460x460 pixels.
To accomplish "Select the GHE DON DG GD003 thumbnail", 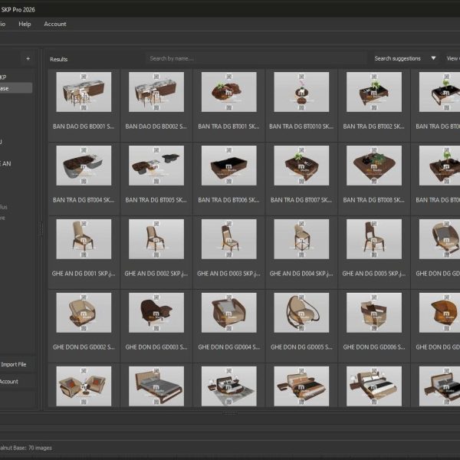I will pos(156,313).
